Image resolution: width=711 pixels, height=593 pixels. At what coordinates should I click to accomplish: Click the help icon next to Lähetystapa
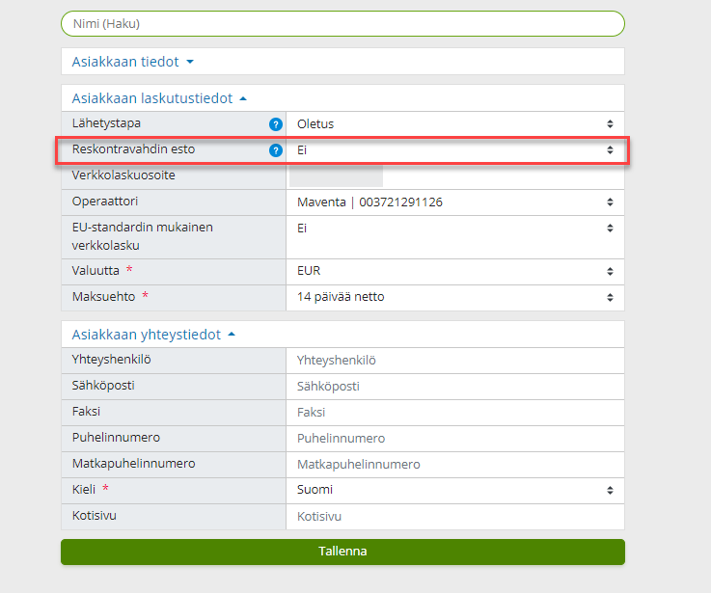(275, 124)
